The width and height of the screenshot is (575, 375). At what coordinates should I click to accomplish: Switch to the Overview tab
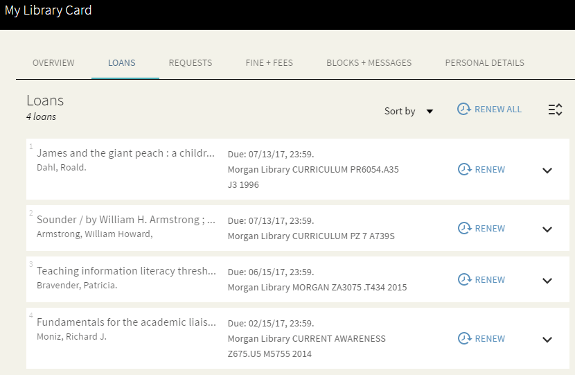[x=53, y=63]
